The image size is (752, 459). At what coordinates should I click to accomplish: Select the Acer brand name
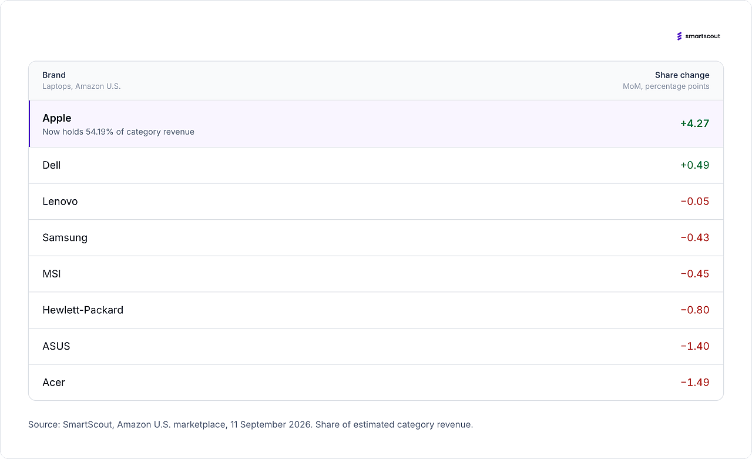click(53, 383)
